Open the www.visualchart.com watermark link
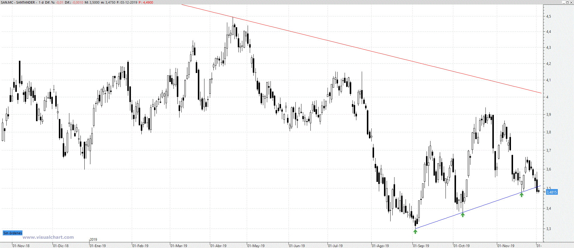Viewport: 574px width, 248px height. point(48,237)
